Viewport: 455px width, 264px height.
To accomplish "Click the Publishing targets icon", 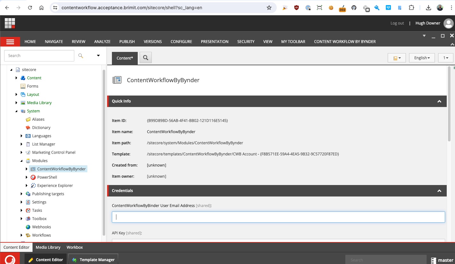I will click(x=28, y=194).
